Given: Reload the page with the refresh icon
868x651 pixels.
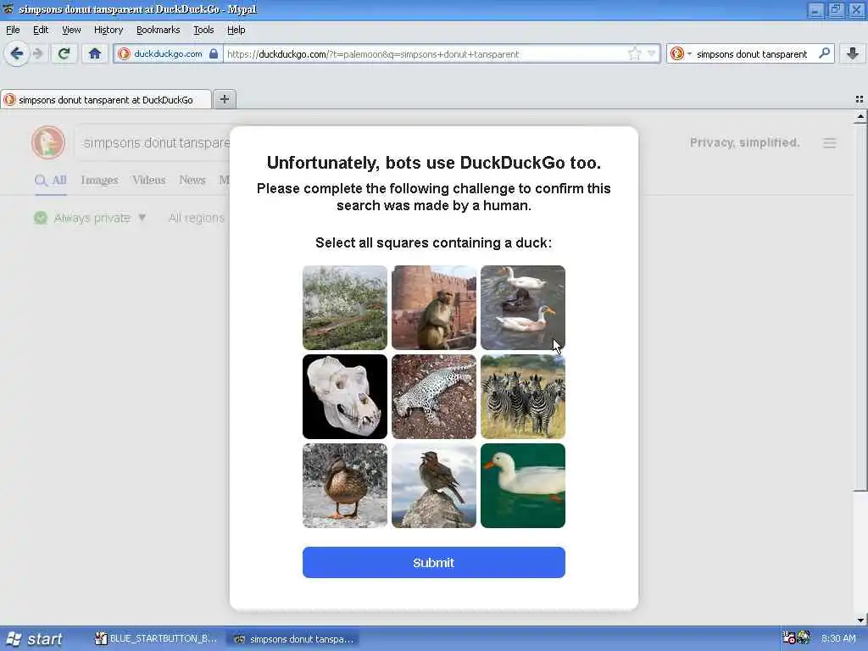Looking at the screenshot, I should [x=64, y=53].
